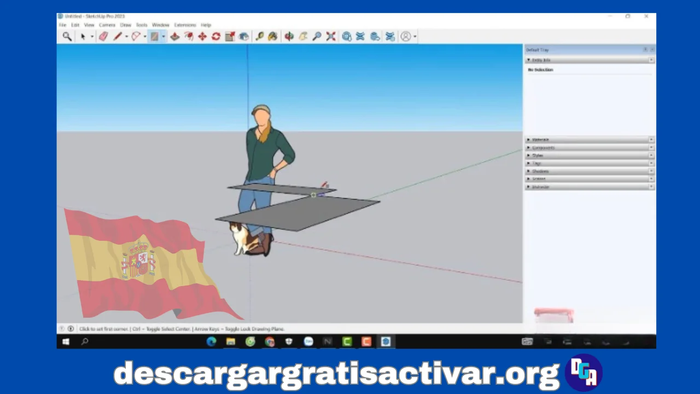Viewport: 700px width, 394px height.
Task: Choose the Offset tool
Action: click(189, 37)
